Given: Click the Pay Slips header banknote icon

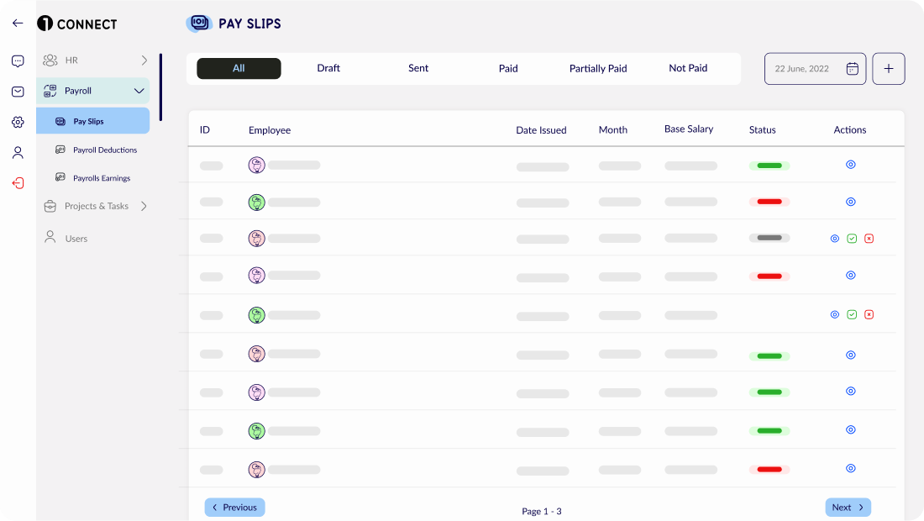Looking at the screenshot, I should pos(199,23).
